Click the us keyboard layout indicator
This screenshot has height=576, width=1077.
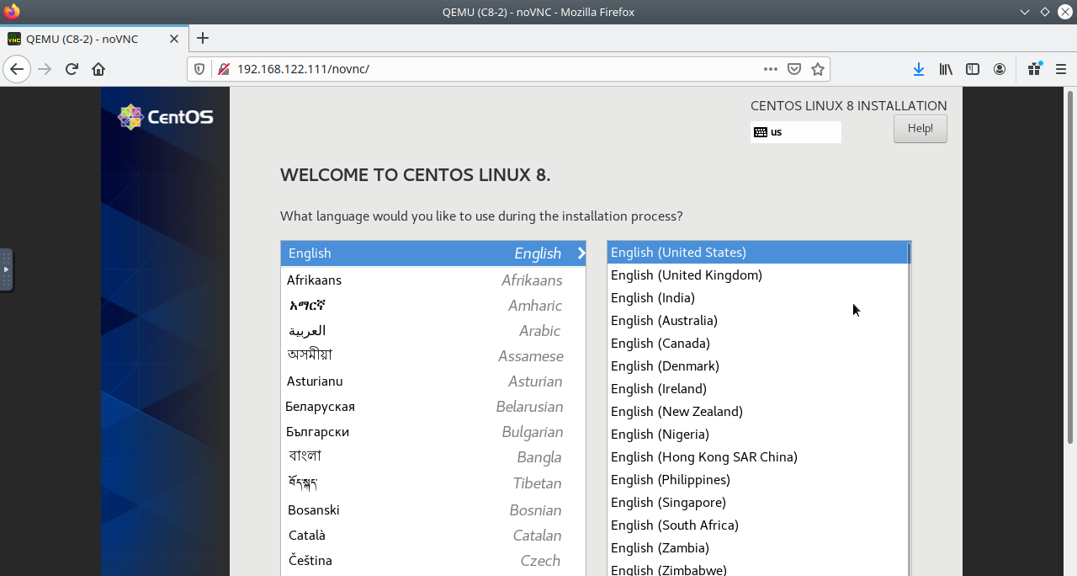click(x=795, y=132)
